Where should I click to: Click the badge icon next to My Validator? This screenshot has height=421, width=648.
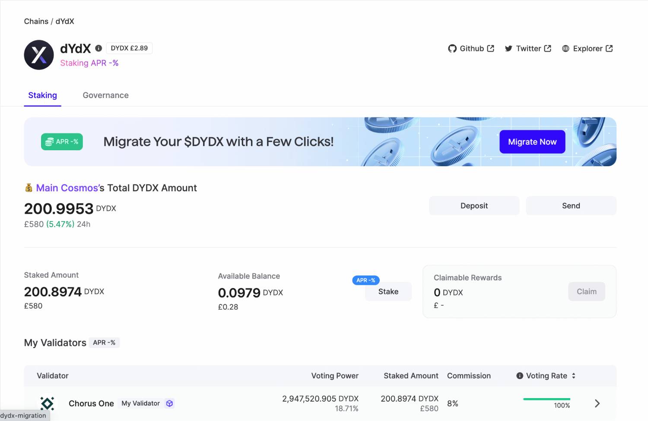tap(169, 403)
